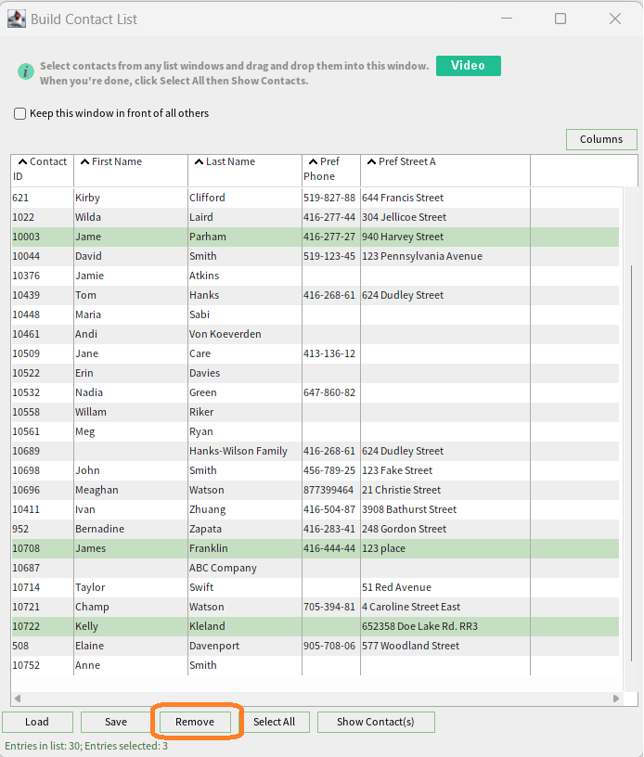Image resolution: width=644 pixels, height=757 pixels.
Task: Sort by Pref Street A column header
Action: pos(445,169)
